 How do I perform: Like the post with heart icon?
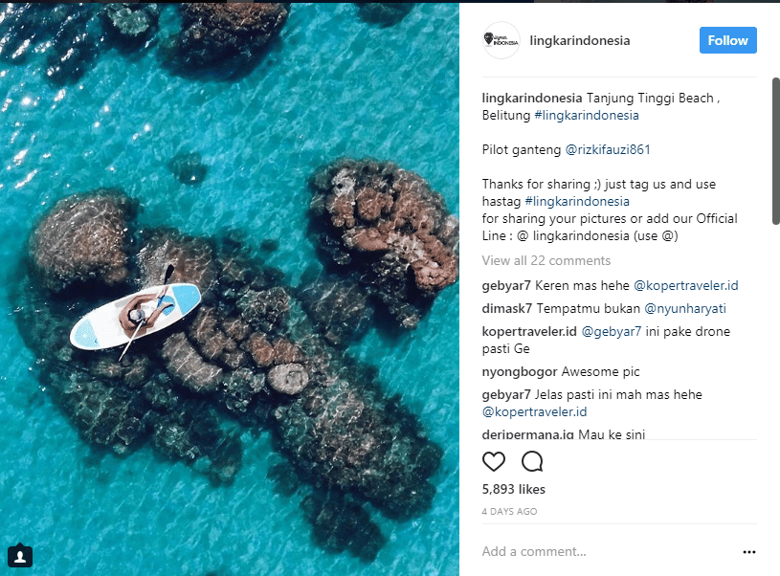click(x=494, y=462)
